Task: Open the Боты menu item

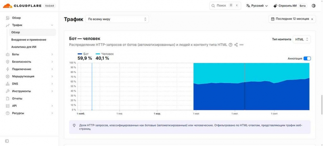Action: click(x=29, y=55)
